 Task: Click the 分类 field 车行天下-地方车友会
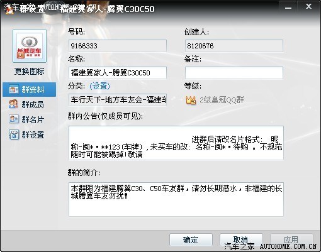(118, 100)
